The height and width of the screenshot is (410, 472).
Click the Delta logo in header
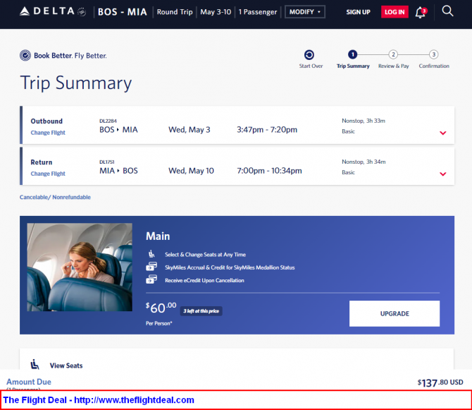click(52, 11)
